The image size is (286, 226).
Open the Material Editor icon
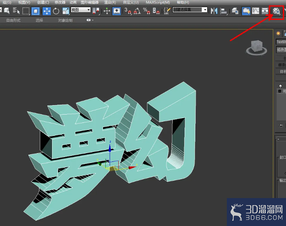[276, 11]
